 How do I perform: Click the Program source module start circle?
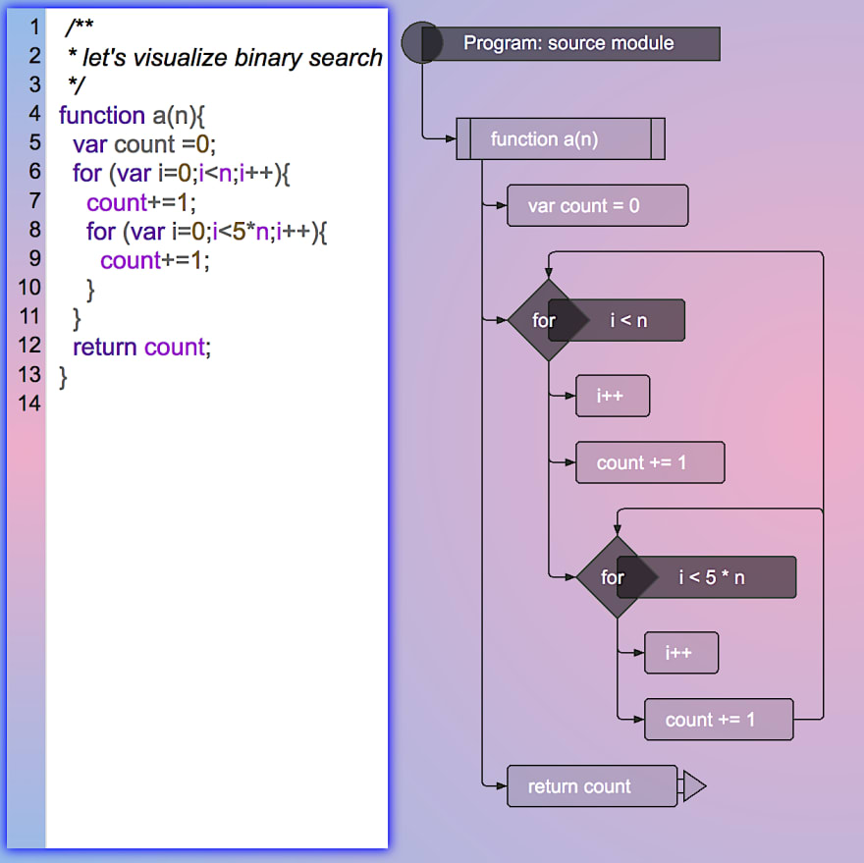click(421, 43)
